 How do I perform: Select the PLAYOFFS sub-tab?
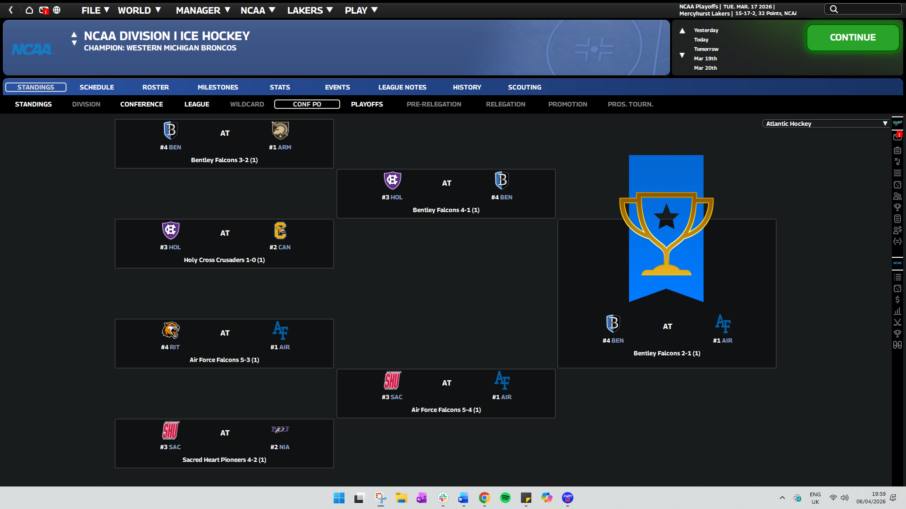(367, 104)
